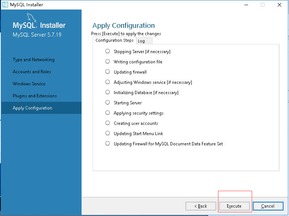Screen dimensions: 289x216
Task: Select the Configuration Steps tab
Action: pos(115,40)
